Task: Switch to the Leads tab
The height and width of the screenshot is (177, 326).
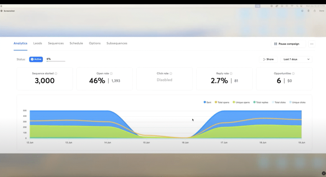Action: pos(38,44)
